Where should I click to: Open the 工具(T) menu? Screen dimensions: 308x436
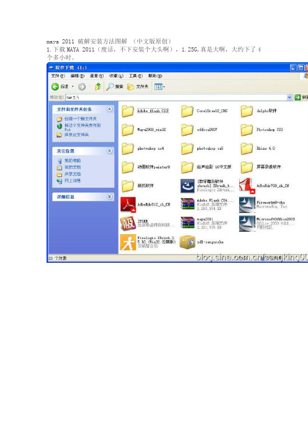pos(135,76)
